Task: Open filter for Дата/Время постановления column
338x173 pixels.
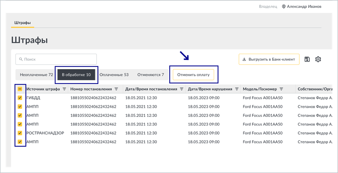Action: point(182,89)
